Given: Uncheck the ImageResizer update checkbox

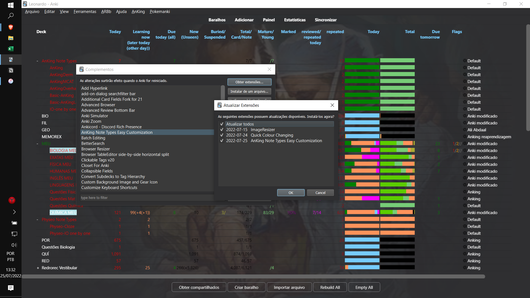Looking at the screenshot, I should point(222,130).
